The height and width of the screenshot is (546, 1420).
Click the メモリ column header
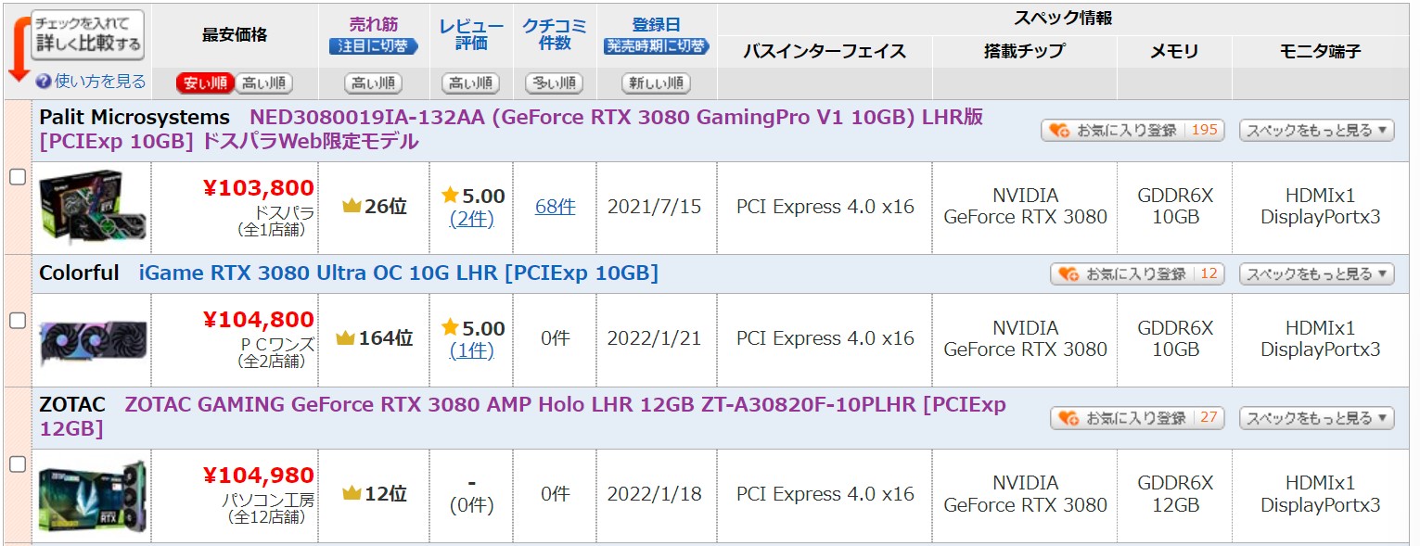[1174, 52]
